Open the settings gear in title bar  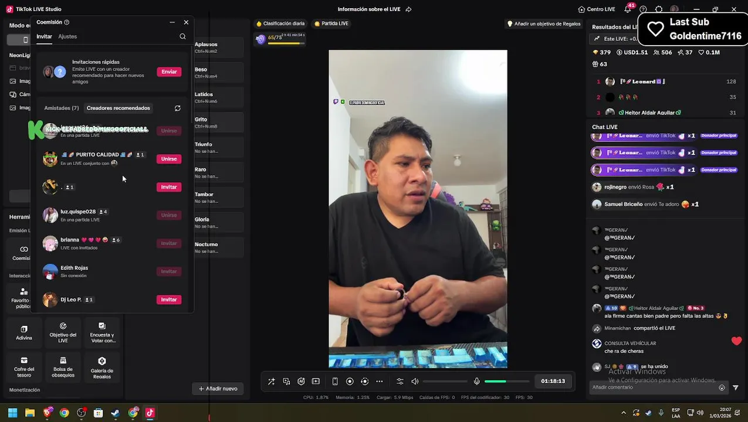click(659, 9)
